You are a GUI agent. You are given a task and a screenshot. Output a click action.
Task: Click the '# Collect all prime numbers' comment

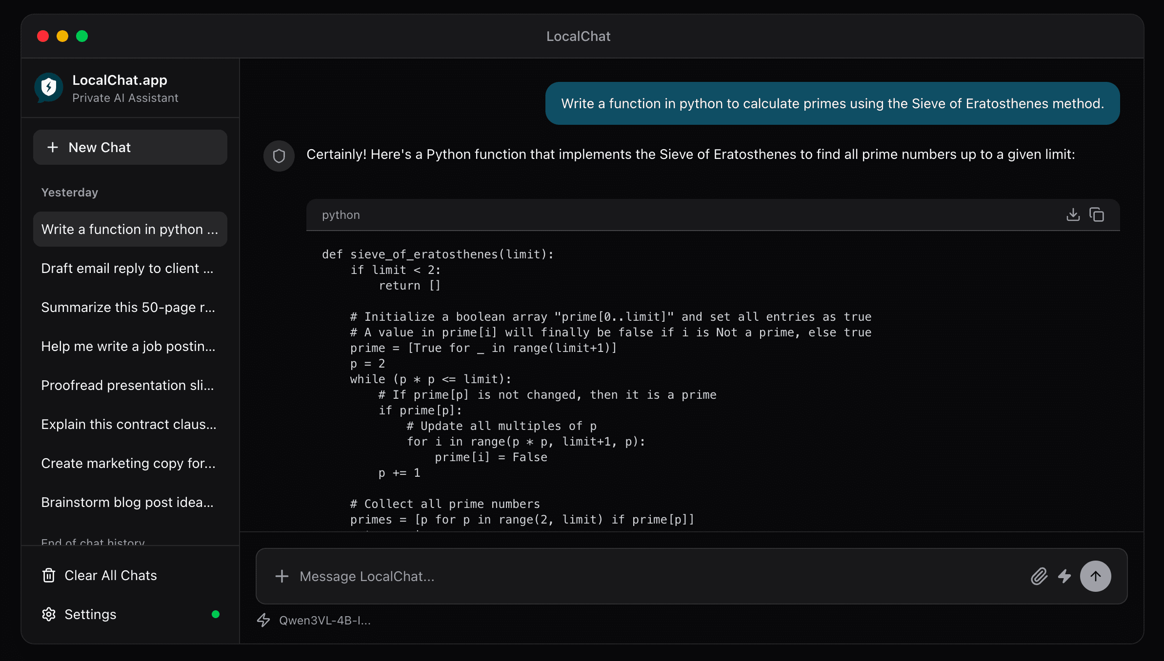click(445, 504)
